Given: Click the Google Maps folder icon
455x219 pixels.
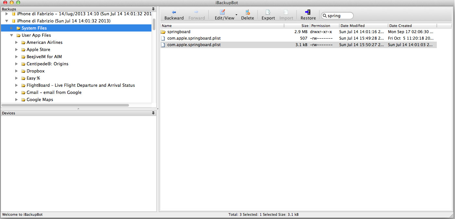Looking at the screenshot, I should click(23, 100).
